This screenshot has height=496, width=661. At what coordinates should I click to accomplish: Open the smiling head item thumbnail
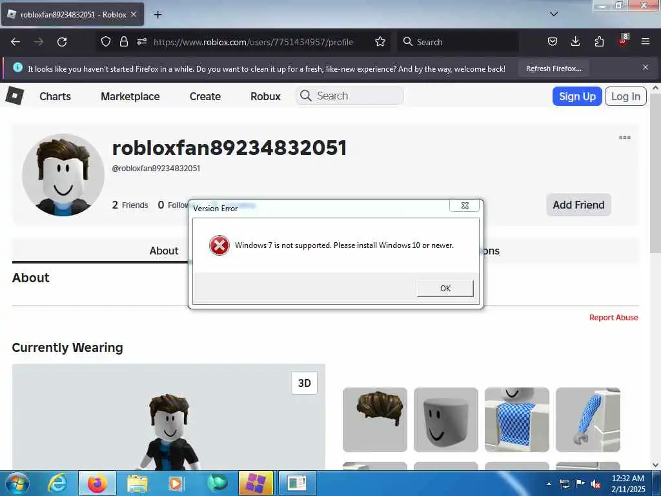click(446, 420)
